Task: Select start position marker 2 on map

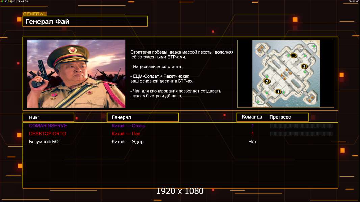Action: [x=267, y=81]
